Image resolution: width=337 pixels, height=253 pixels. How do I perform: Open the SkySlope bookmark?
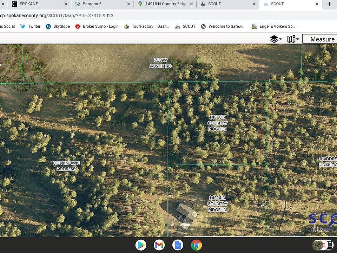pos(58,26)
